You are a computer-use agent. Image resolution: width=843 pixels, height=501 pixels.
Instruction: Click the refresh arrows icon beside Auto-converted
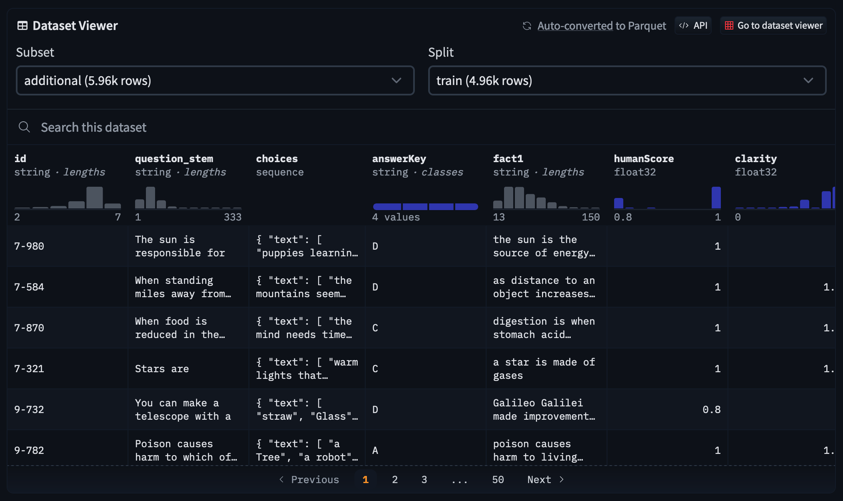point(527,25)
